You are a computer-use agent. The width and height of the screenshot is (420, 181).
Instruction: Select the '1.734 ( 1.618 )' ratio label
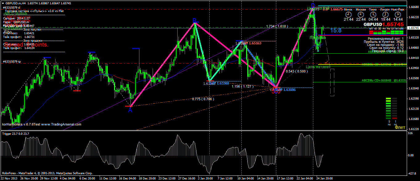[278, 27]
